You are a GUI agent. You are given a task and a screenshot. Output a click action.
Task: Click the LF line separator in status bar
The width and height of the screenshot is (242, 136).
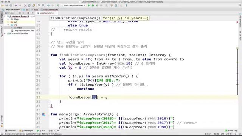click(x=222, y=134)
